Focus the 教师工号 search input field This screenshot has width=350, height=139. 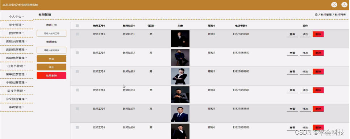pos(51,33)
